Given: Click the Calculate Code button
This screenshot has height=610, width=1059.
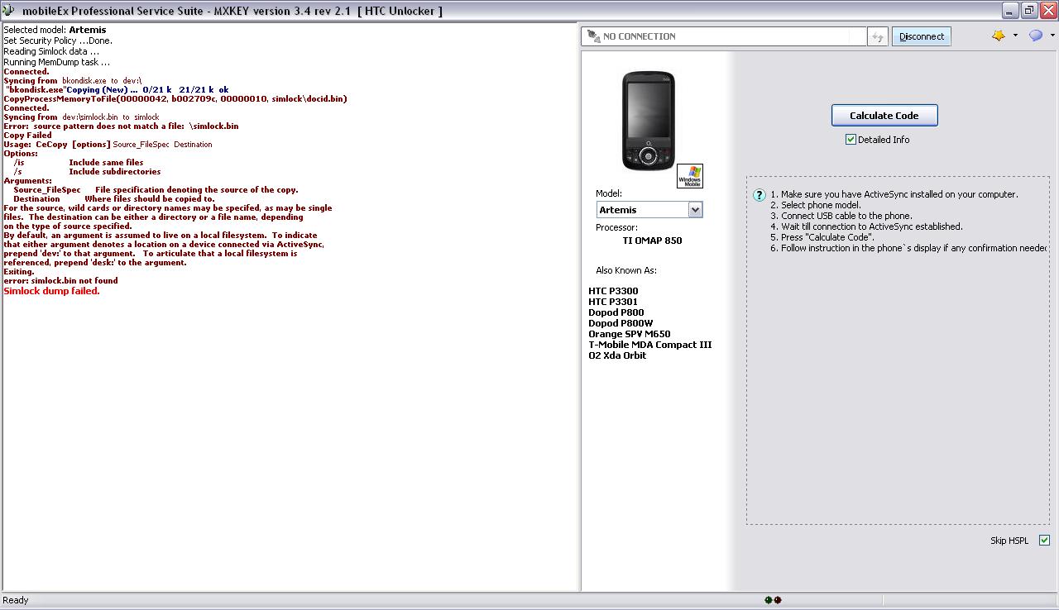Looking at the screenshot, I should pyautogui.click(x=884, y=115).
